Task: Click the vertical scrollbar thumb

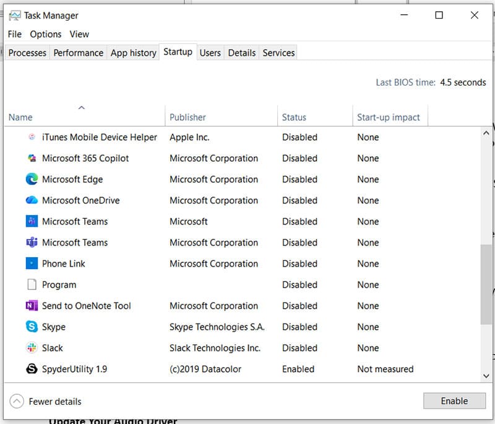Action: tap(486, 283)
